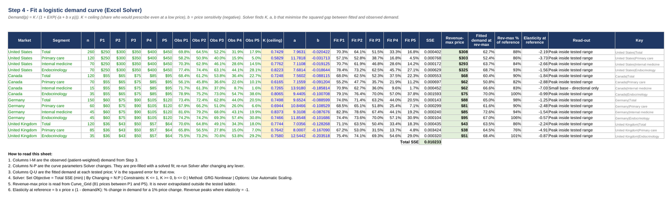Select K ceiling value 0.8373

click(x=273, y=112)
